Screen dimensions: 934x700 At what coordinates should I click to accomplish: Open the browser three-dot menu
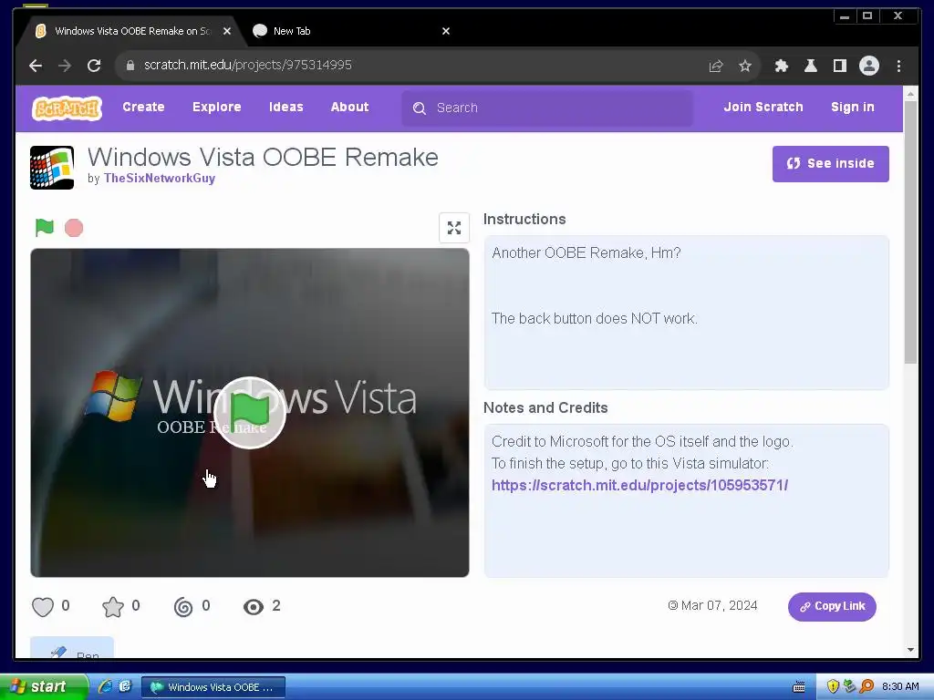pos(898,66)
